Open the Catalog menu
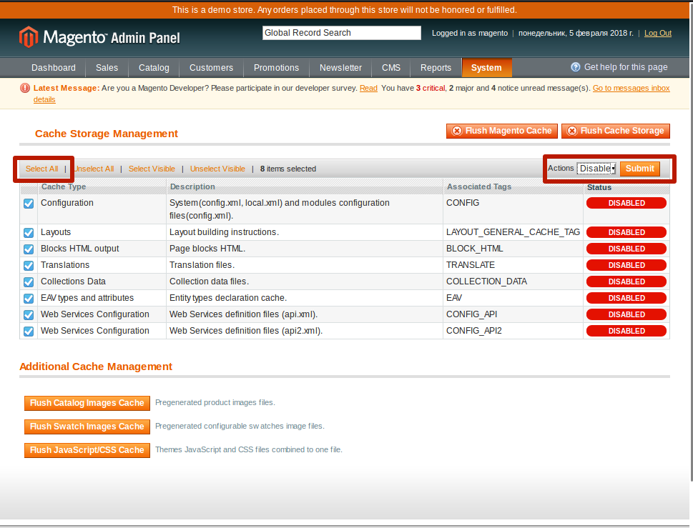 [x=154, y=68]
